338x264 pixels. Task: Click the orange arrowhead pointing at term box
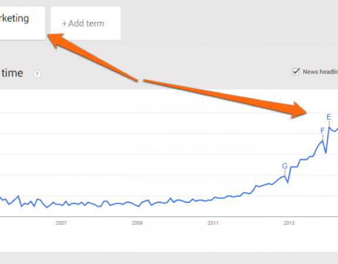[56, 40]
